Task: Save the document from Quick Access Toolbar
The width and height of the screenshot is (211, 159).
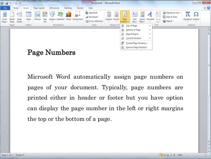Action: (7, 3)
